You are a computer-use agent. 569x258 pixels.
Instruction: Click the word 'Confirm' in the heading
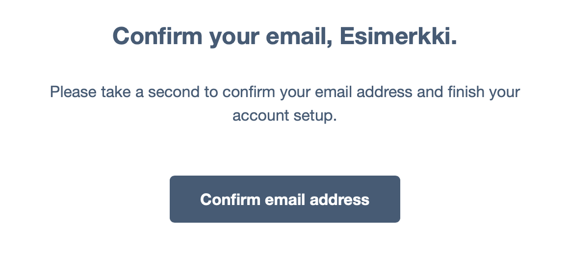157,36
